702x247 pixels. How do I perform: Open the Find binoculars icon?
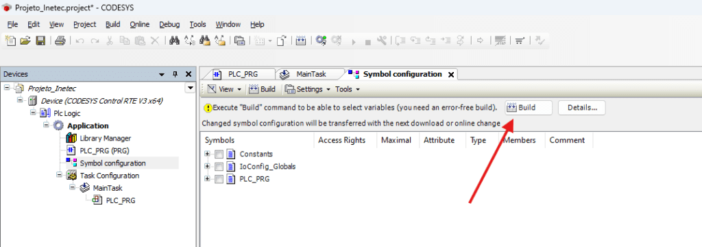(175, 40)
